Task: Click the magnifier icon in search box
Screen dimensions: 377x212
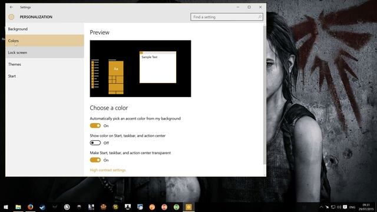Action: [260, 17]
